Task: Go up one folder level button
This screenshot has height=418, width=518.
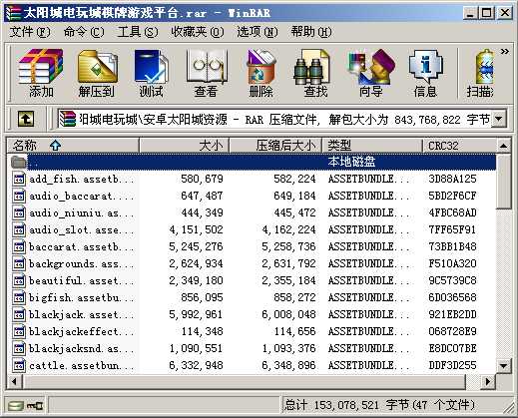Action: (26, 119)
